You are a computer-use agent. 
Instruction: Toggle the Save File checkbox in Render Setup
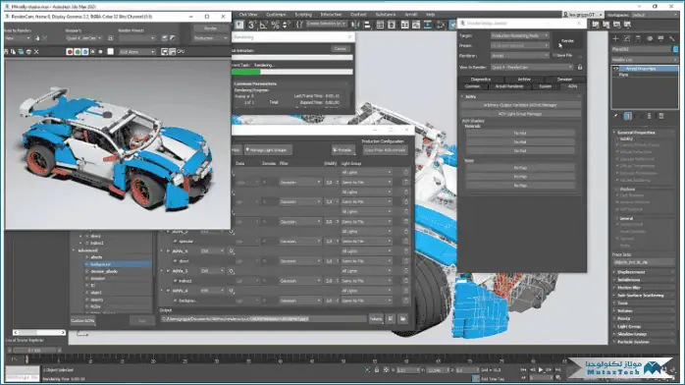pyautogui.click(x=554, y=56)
